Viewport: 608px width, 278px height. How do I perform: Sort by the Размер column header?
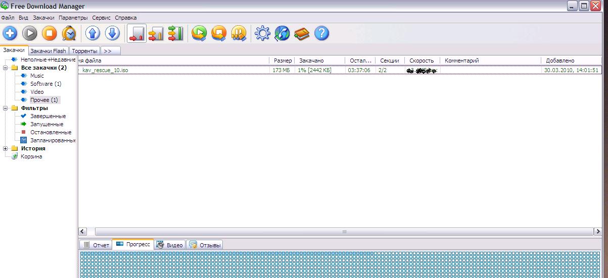click(281, 61)
